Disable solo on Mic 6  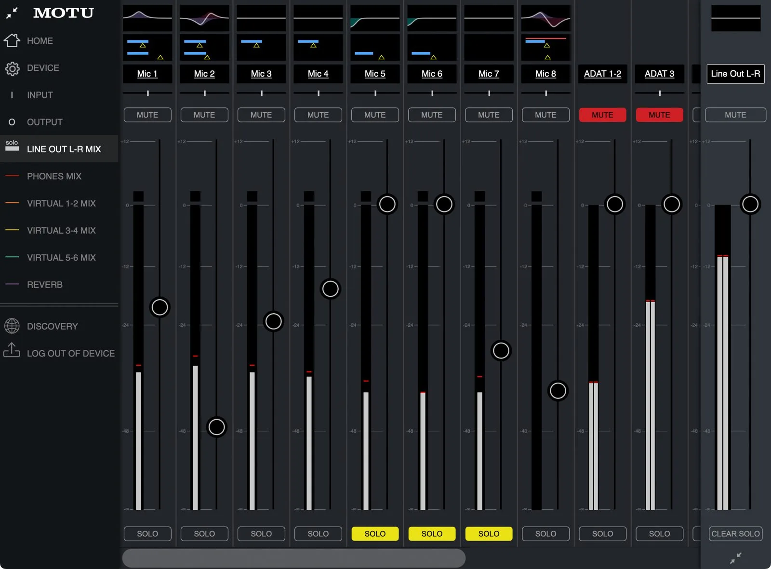[x=432, y=533]
